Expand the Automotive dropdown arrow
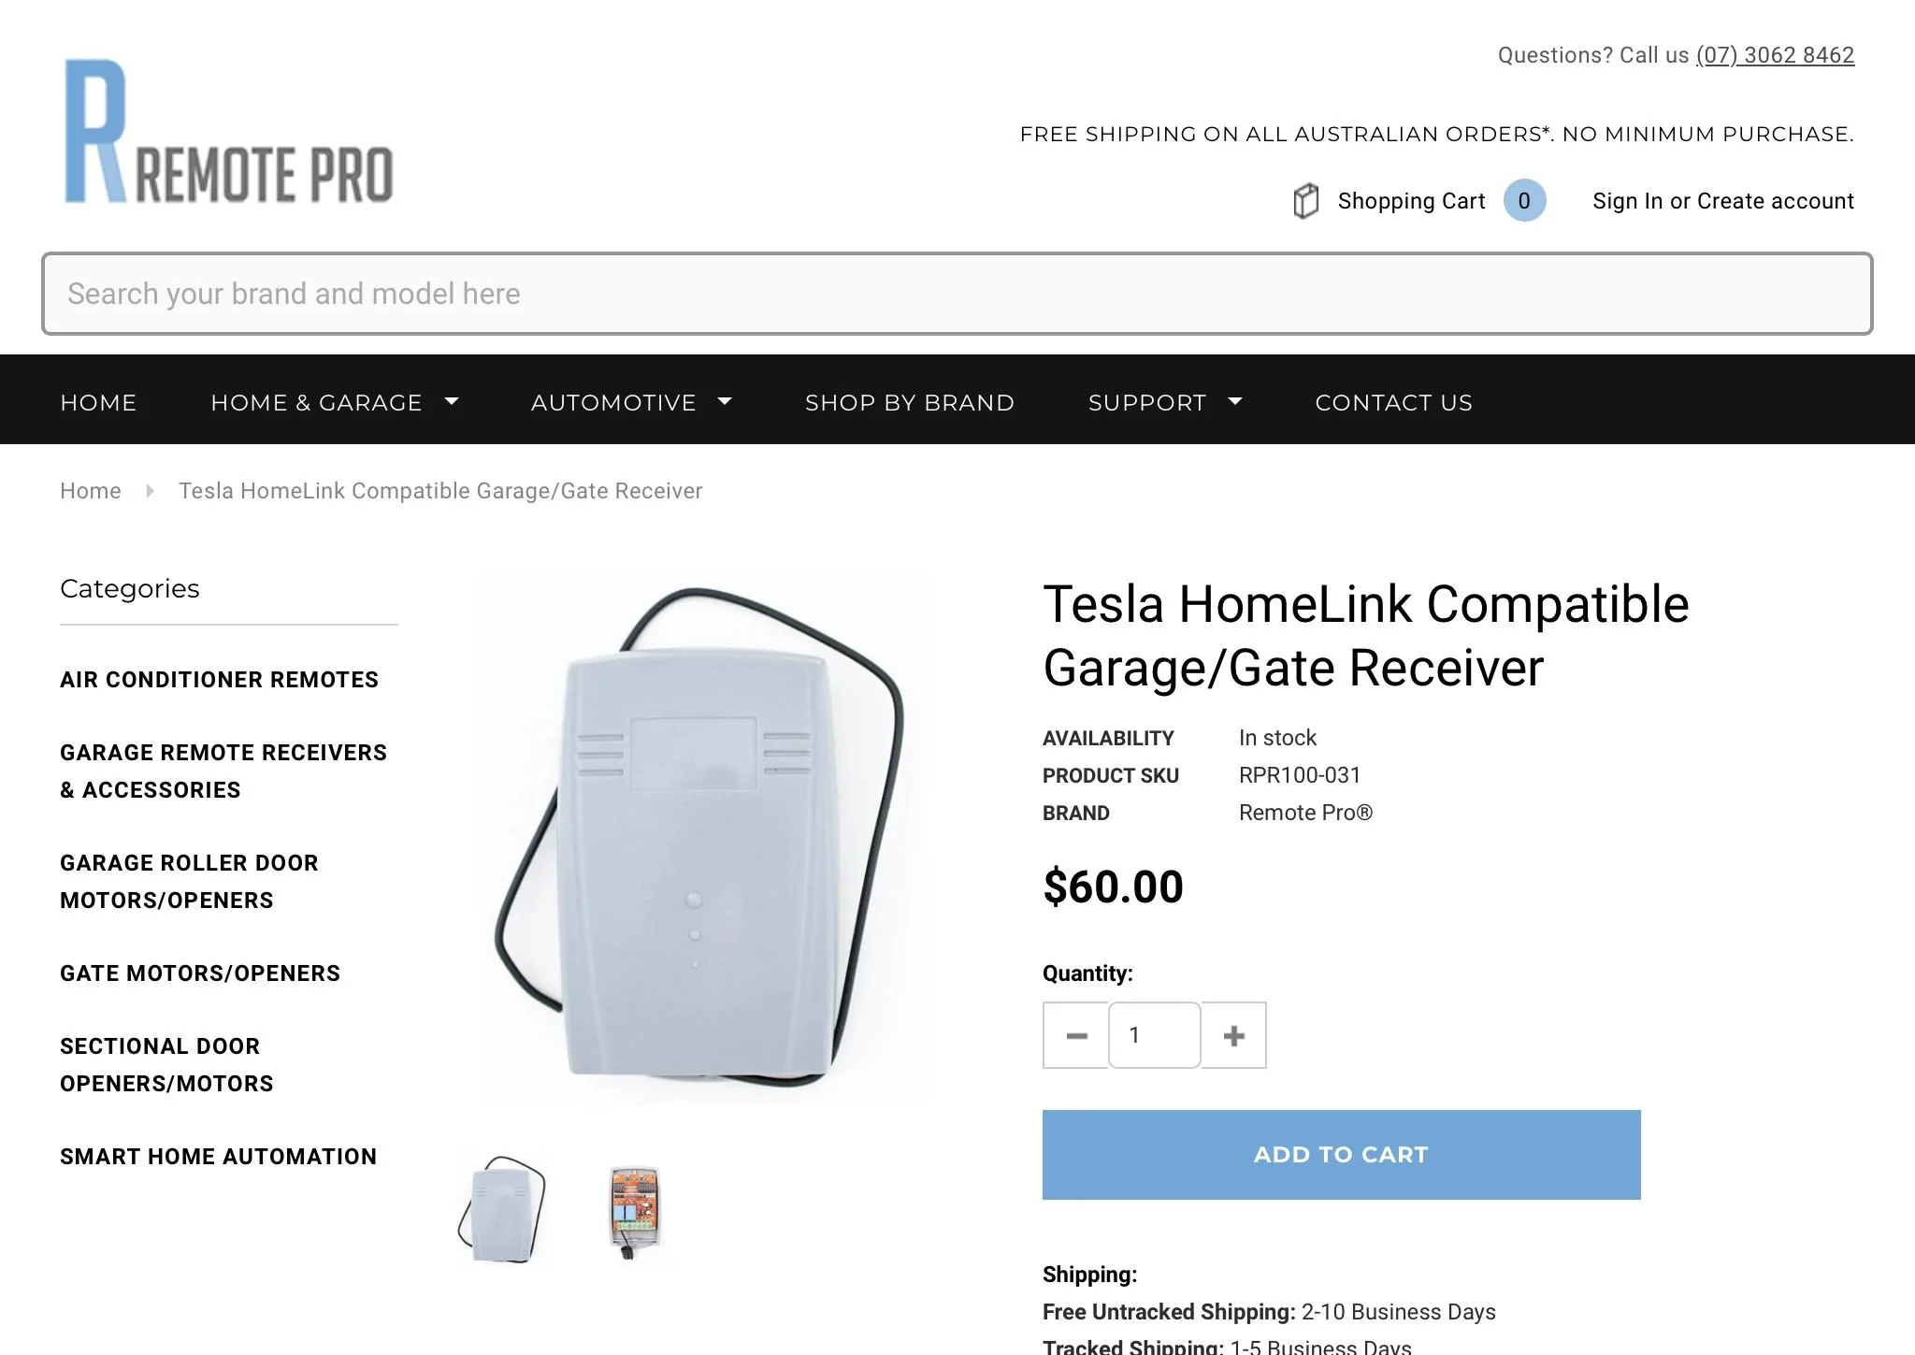This screenshot has height=1355, width=1915. [725, 401]
